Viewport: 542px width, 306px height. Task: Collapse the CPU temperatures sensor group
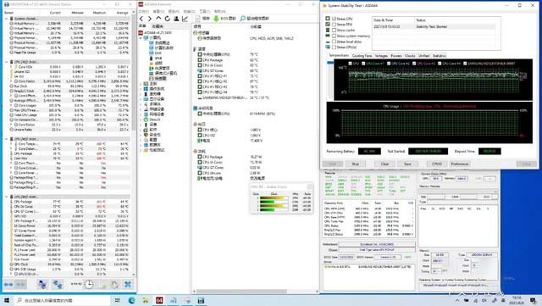click(7, 139)
